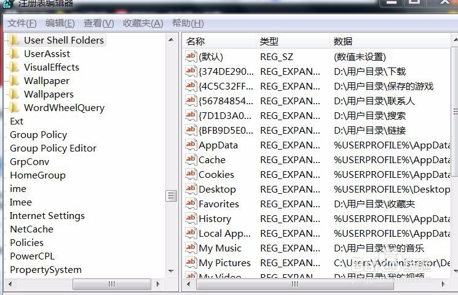Click the Cookies value icon
Viewport: 458px width, 295px height.
click(x=191, y=174)
